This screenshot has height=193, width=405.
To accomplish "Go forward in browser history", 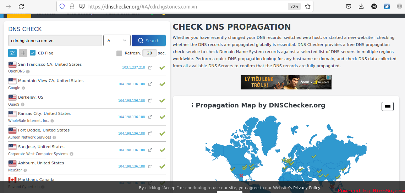I will pyautogui.click(x=9, y=7).
